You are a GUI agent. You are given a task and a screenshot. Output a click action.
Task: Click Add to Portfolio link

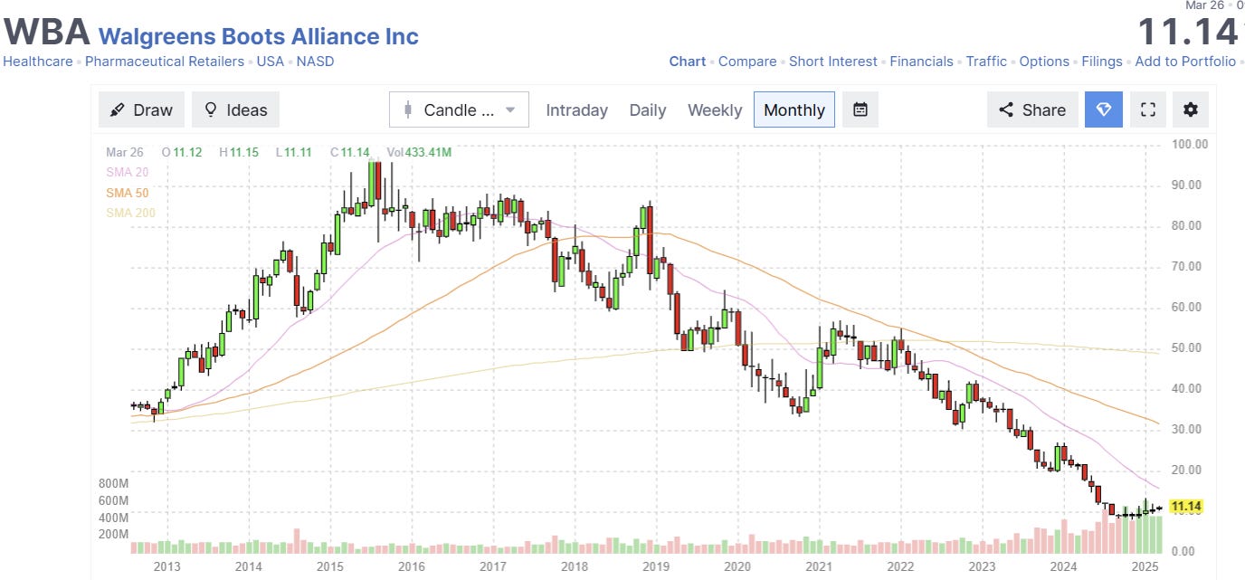point(1185,62)
